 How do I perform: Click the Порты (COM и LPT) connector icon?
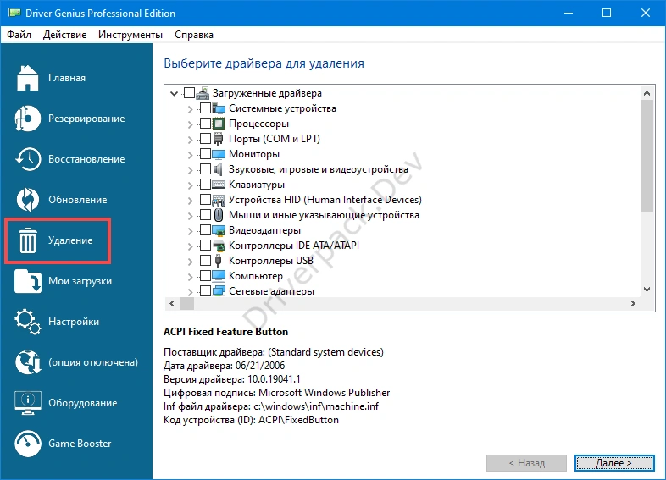pos(219,139)
